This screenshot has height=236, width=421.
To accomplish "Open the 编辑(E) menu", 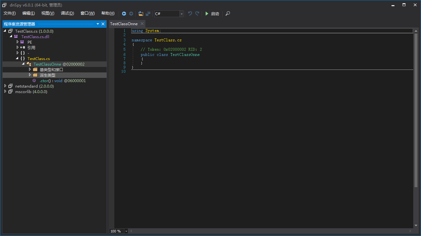I will coord(28,14).
